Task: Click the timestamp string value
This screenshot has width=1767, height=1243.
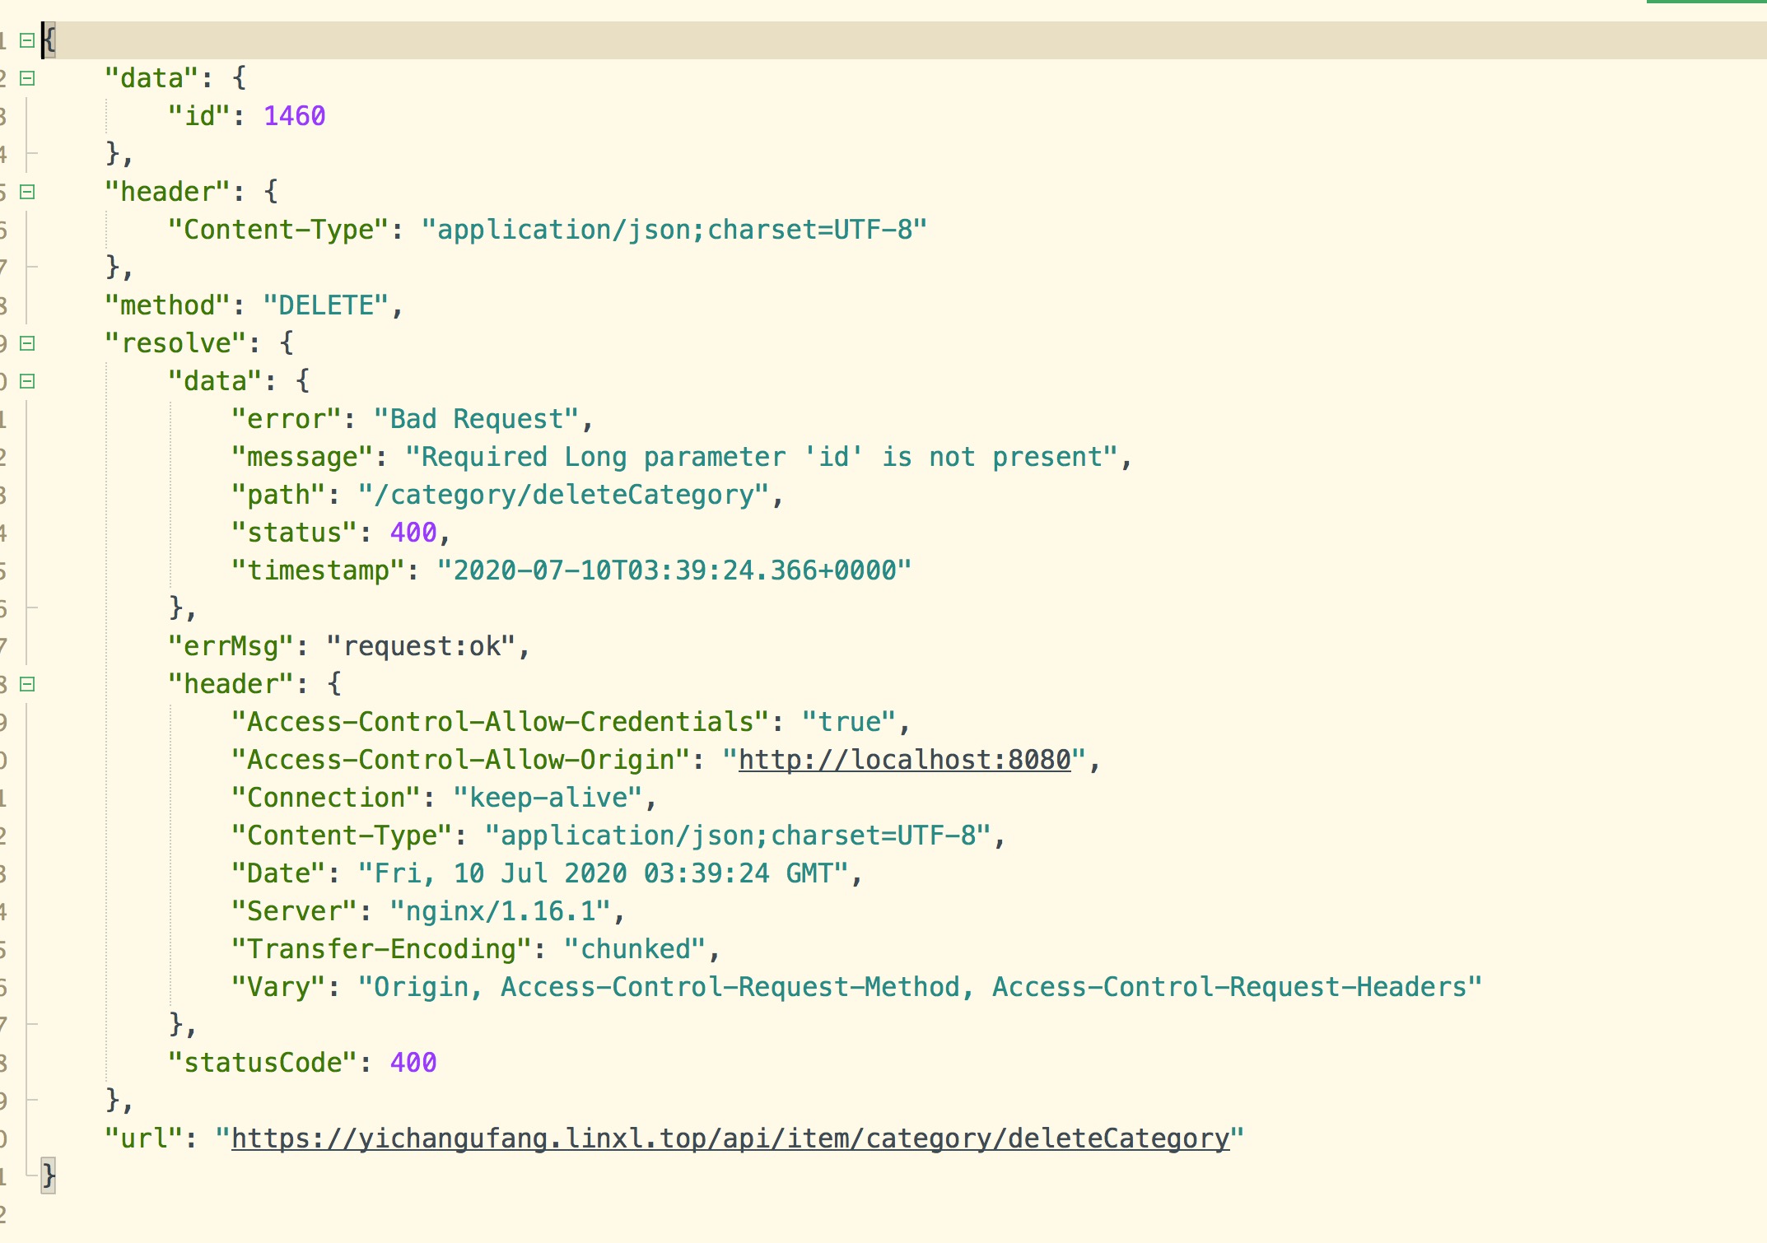Action: 674,570
